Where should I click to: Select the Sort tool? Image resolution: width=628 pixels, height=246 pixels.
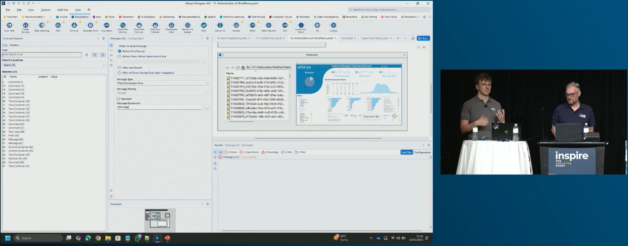tap(285, 27)
